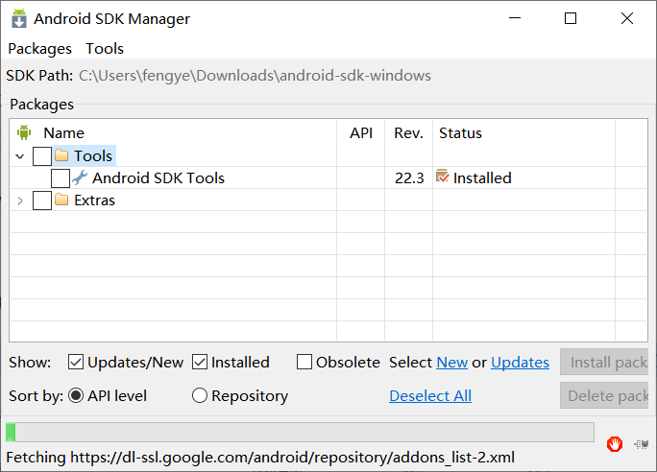Click the Android SDK Tools wrench icon
This screenshot has height=472, width=657.
pyautogui.click(x=80, y=177)
